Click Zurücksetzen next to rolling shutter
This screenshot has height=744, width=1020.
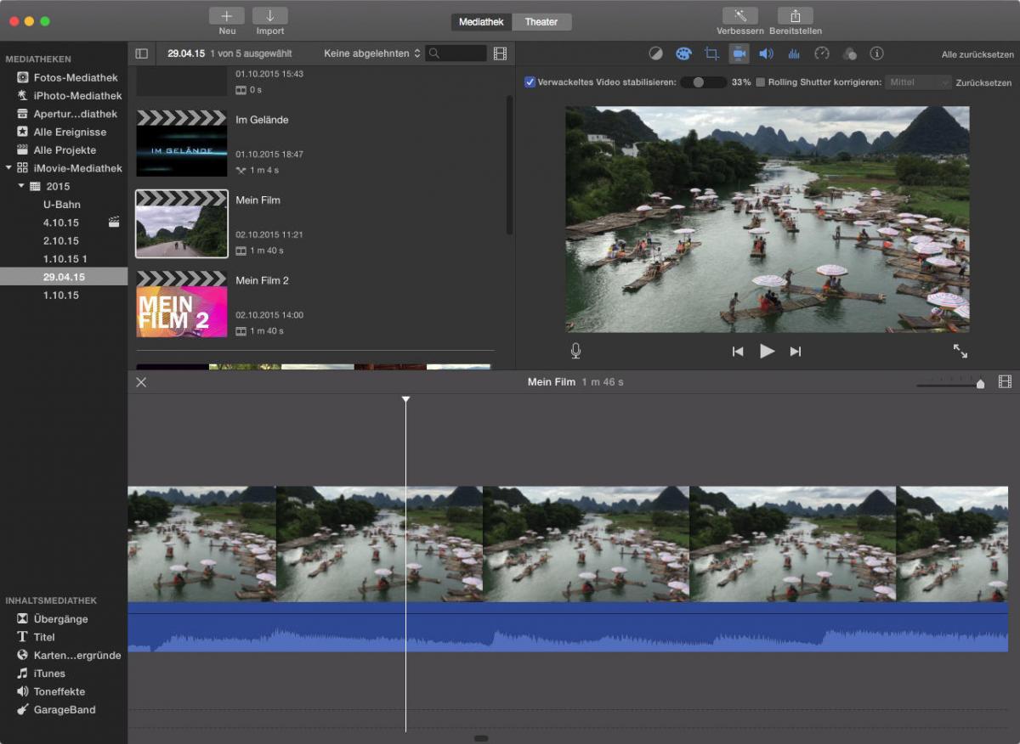pyautogui.click(x=983, y=83)
